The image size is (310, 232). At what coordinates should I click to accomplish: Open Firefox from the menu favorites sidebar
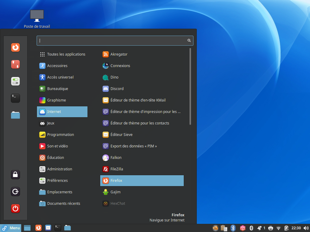click(x=15, y=47)
